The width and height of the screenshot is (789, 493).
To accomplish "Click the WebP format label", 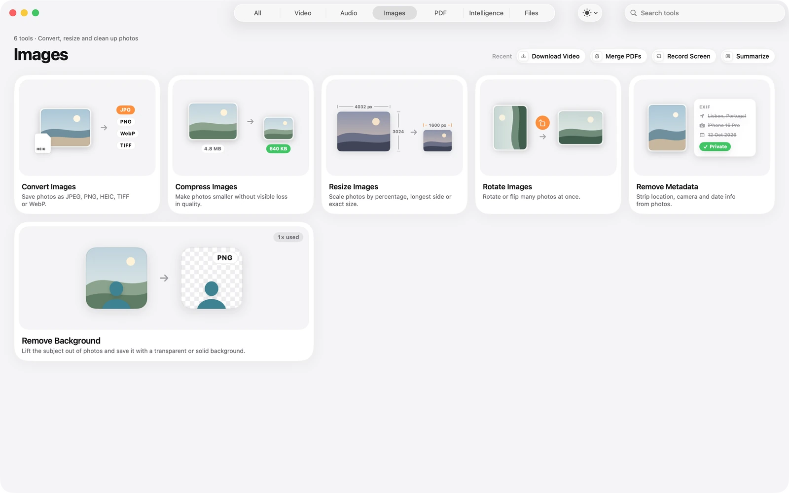I will click(x=128, y=134).
